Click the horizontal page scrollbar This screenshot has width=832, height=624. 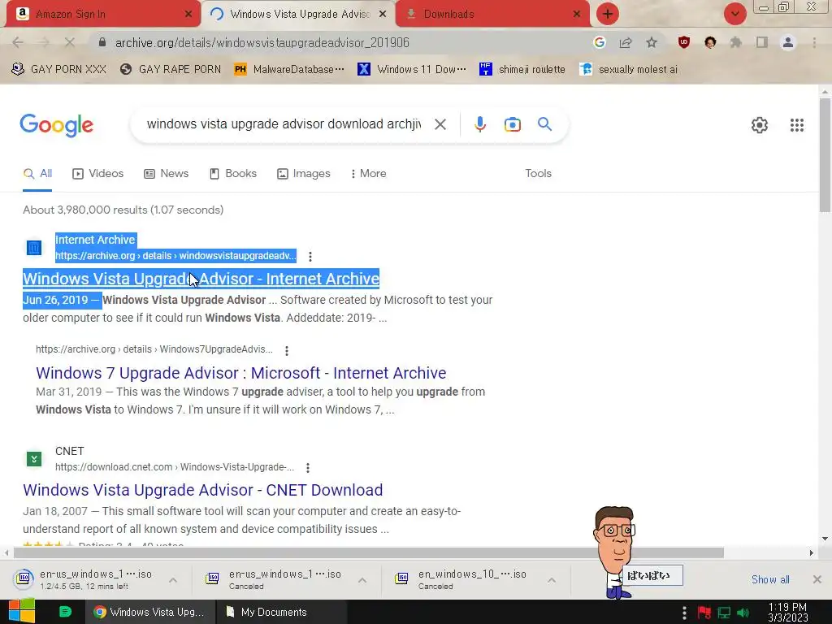click(x=369, y=552)
